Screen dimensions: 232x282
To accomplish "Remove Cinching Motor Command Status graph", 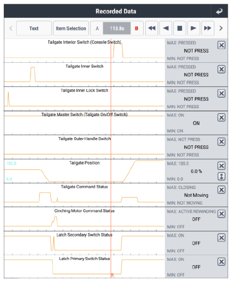I will point(221,214).
